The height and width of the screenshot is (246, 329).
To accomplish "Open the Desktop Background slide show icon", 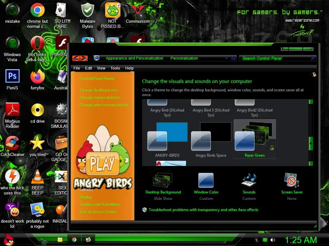I will point(163,180).
